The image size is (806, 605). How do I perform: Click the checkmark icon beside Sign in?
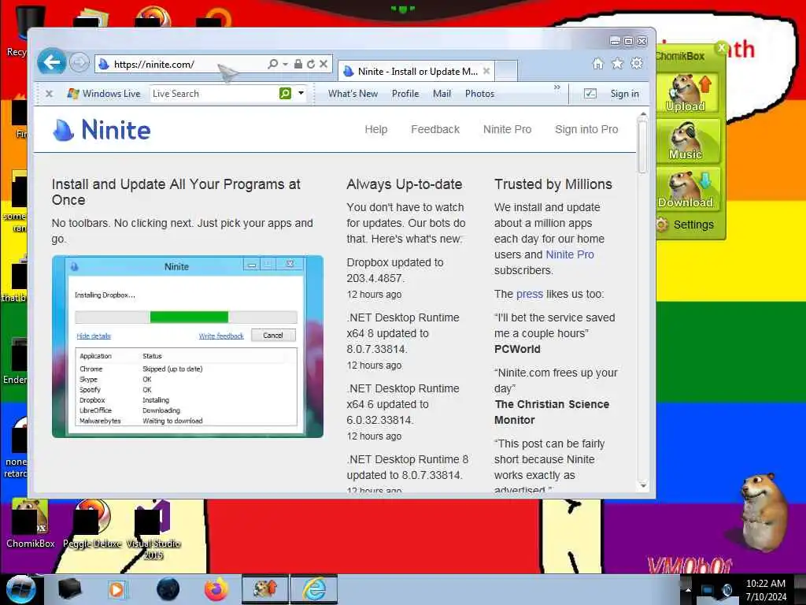click(x=590, y=94)
